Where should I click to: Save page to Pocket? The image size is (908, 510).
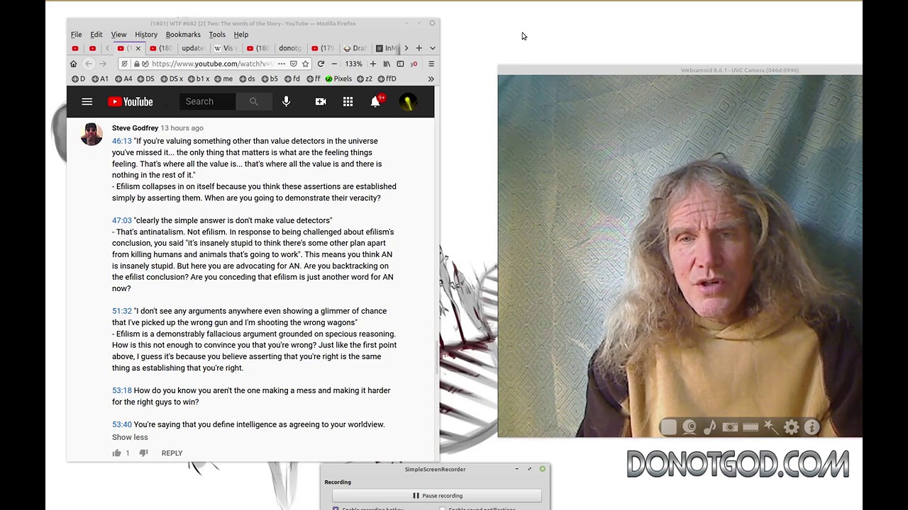[x=293, y=64]
